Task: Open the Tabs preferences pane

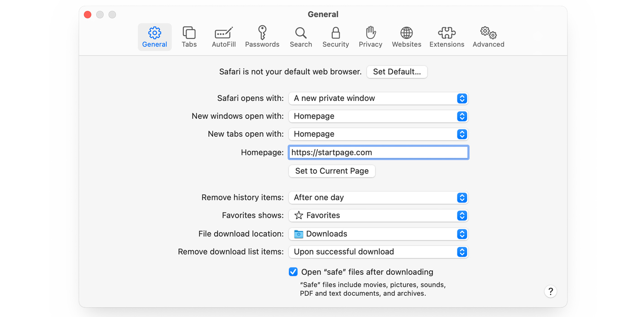Action: click(x=189, y=37)
